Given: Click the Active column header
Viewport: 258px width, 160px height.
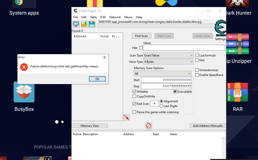Looking at the screenshot, I should 77,134.
